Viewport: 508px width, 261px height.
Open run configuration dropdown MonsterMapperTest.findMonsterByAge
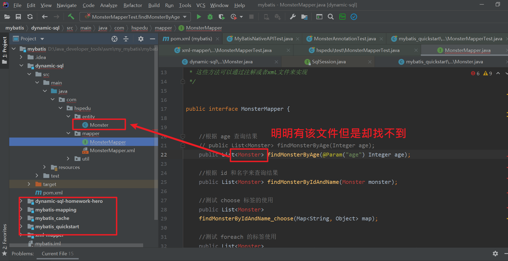click(x=135, y=17)
